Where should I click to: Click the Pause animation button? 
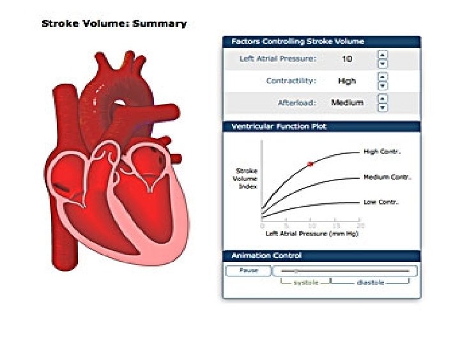coord(249,270)
